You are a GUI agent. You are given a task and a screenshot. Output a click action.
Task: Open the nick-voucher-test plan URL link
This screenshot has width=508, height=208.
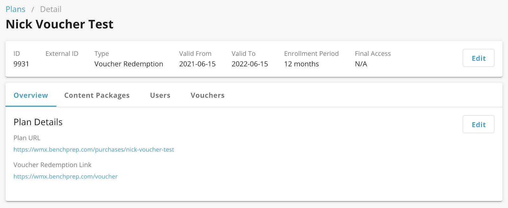point(94,150)
